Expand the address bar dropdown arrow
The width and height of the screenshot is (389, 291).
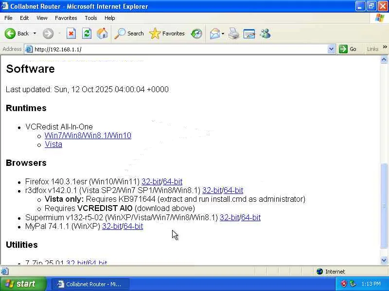coord(331,49)
